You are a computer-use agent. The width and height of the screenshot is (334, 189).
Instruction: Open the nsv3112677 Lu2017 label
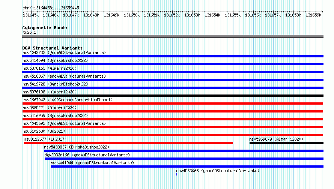(45, 139)
